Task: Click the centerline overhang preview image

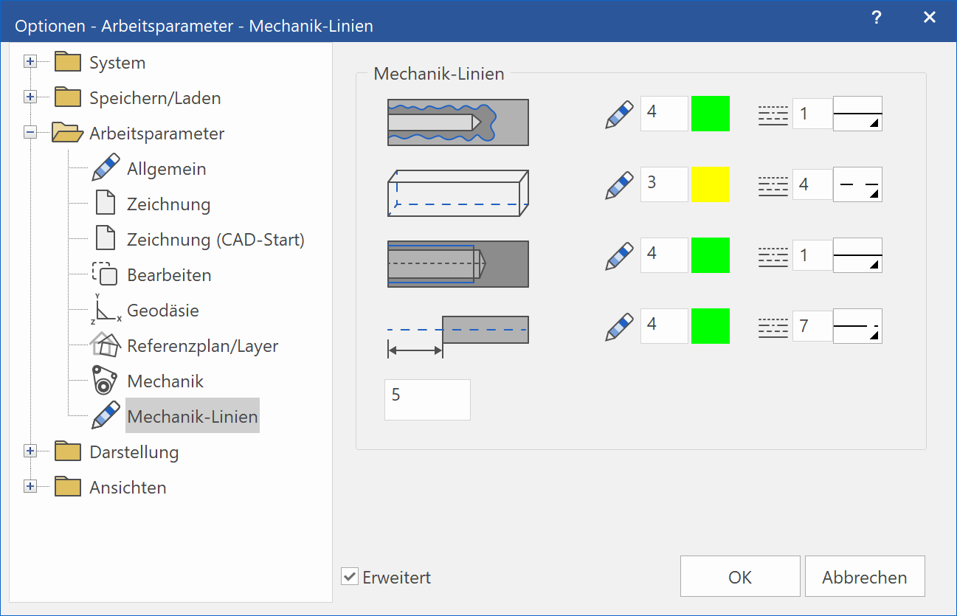Action: (x=458, y=336)
